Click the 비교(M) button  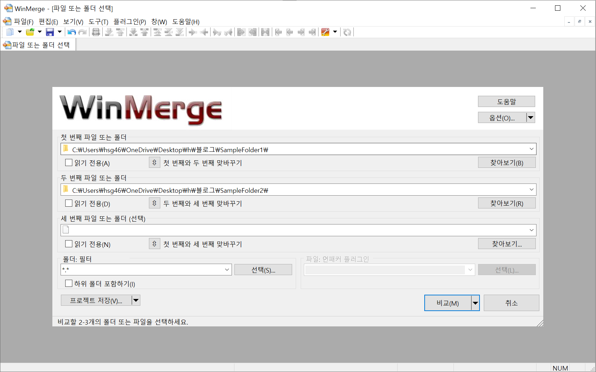pyautogui.click(x=448, y=303)
